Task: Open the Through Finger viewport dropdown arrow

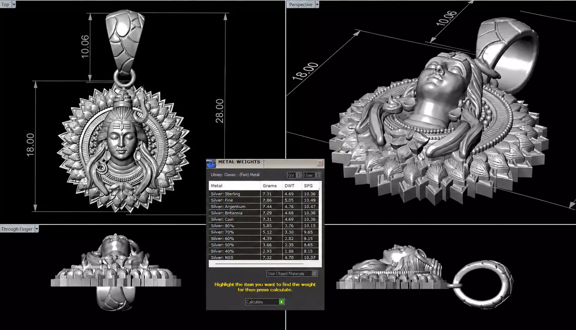Action: coord(37,229)
